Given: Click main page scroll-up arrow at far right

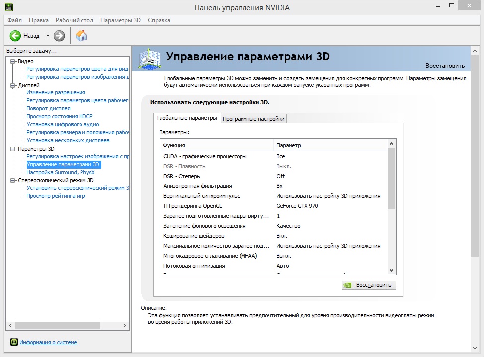Looking at the screenshot, I should (x=475, y=51).
